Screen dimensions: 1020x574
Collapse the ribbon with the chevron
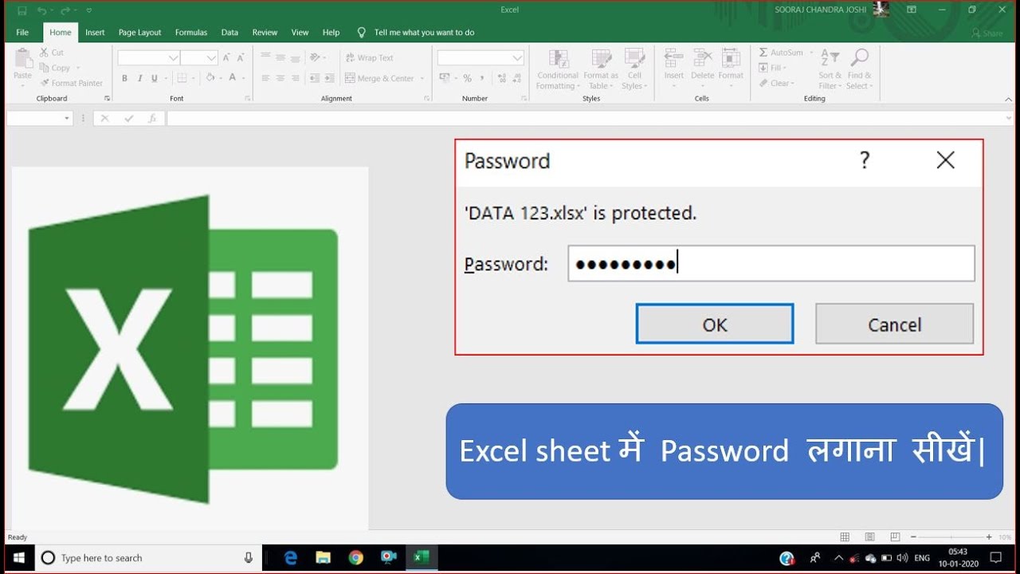click(1009, 98)
